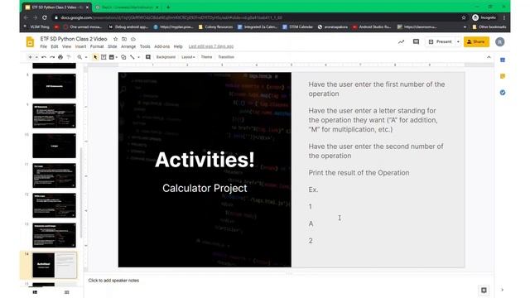Image resolution: width=530 pixels, height=298 pixels.
Task: Switch to filmstrip view icon
Action: 35,292
